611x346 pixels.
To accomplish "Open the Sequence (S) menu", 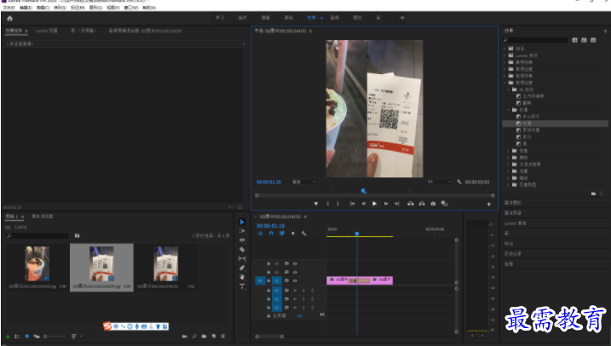I will (60, 8).
